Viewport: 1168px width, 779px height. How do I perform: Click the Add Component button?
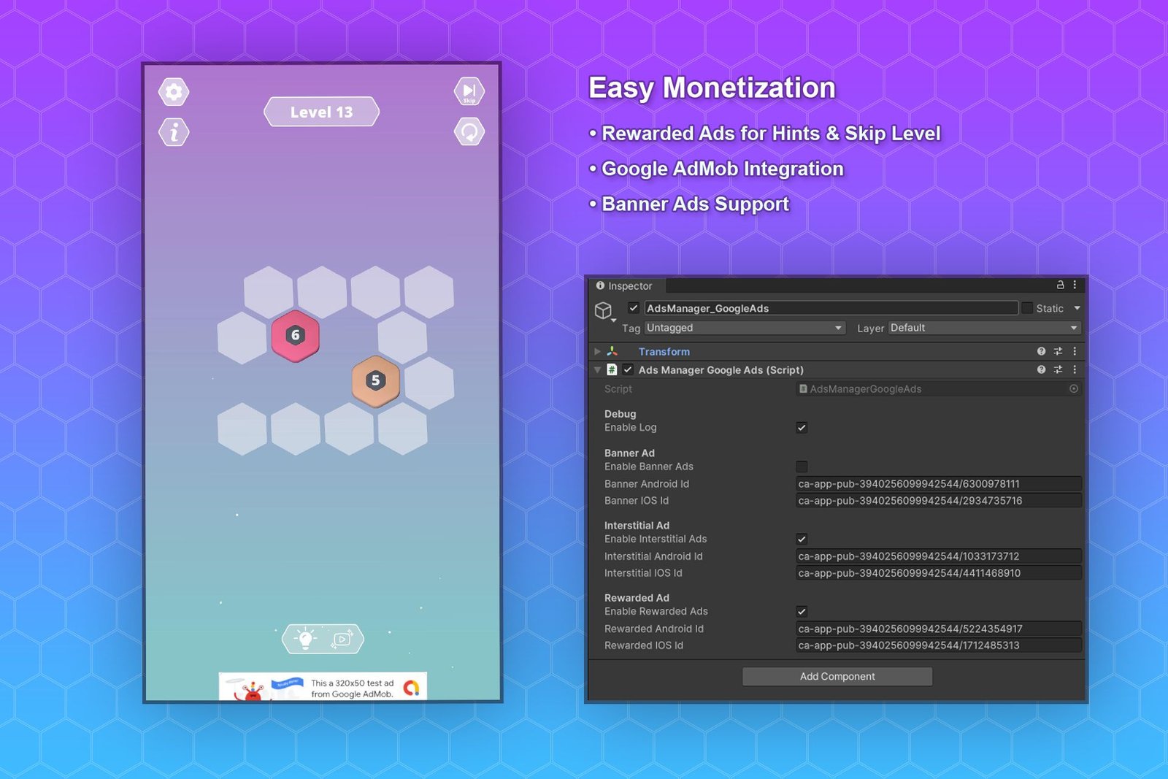pos(837,676)
